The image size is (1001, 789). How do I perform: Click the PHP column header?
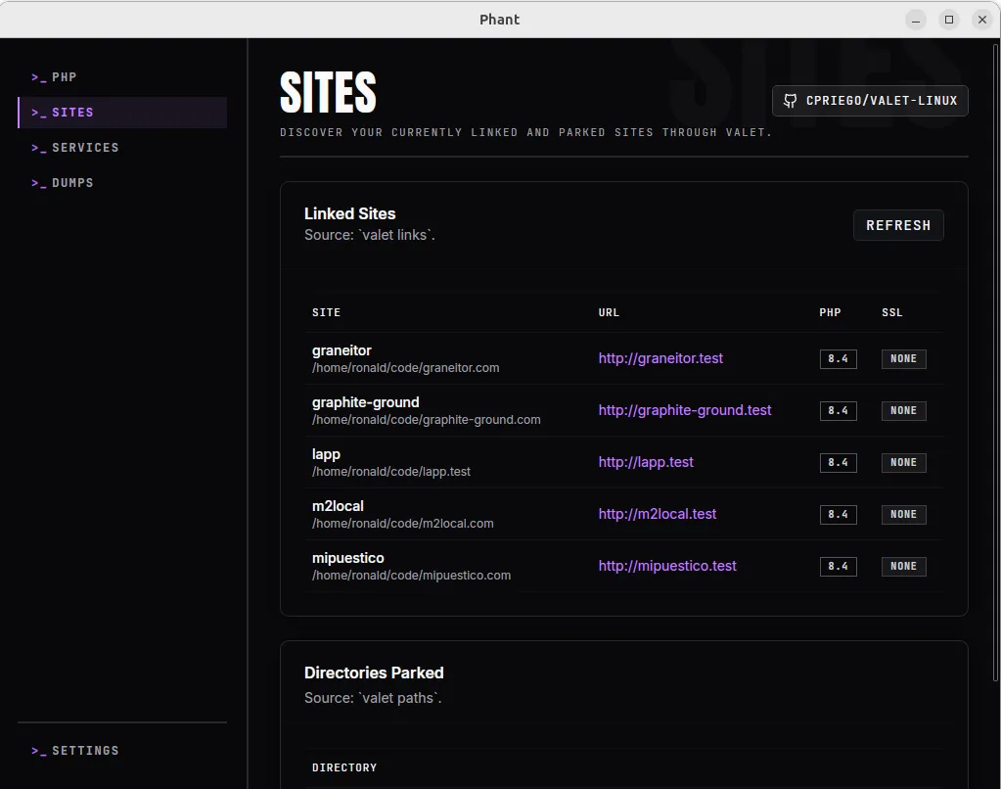pyautogui.click(x=830, y=312)
